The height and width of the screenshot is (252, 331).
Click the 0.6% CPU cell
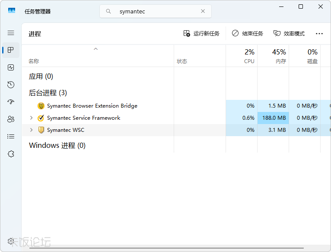click(x=242, y=118)
